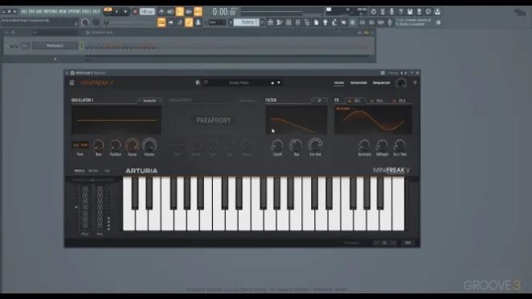Click the Filter Cutoff knob
This screenshot has height=299, width=532.
[x=277, y=145]
